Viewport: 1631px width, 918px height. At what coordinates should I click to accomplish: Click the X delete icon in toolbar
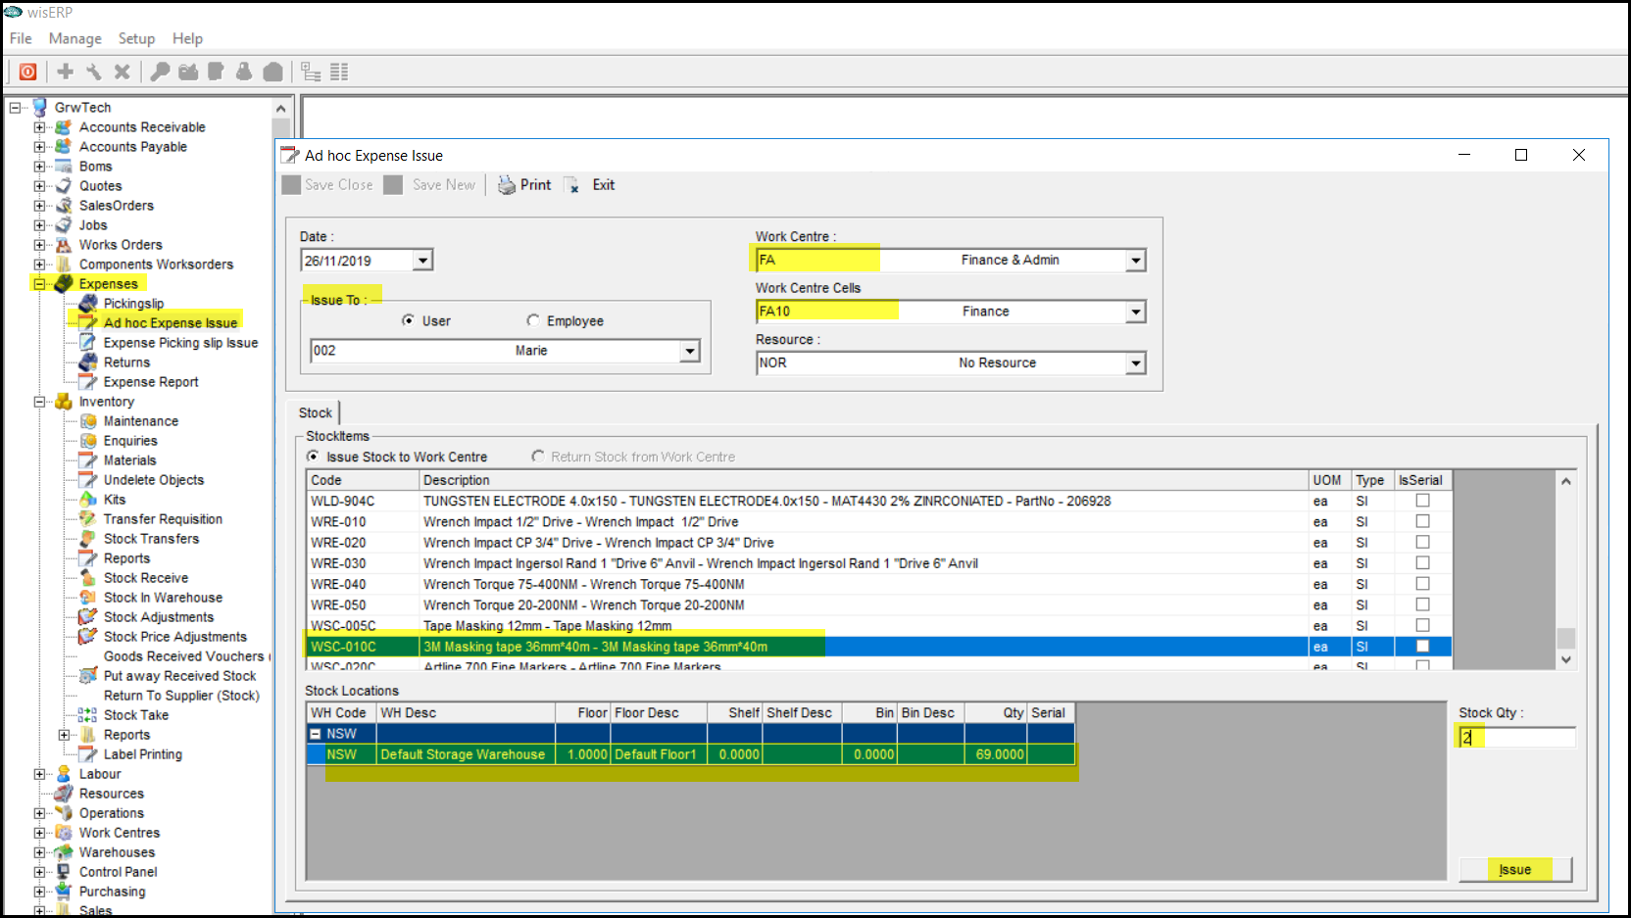coord(122,72)
